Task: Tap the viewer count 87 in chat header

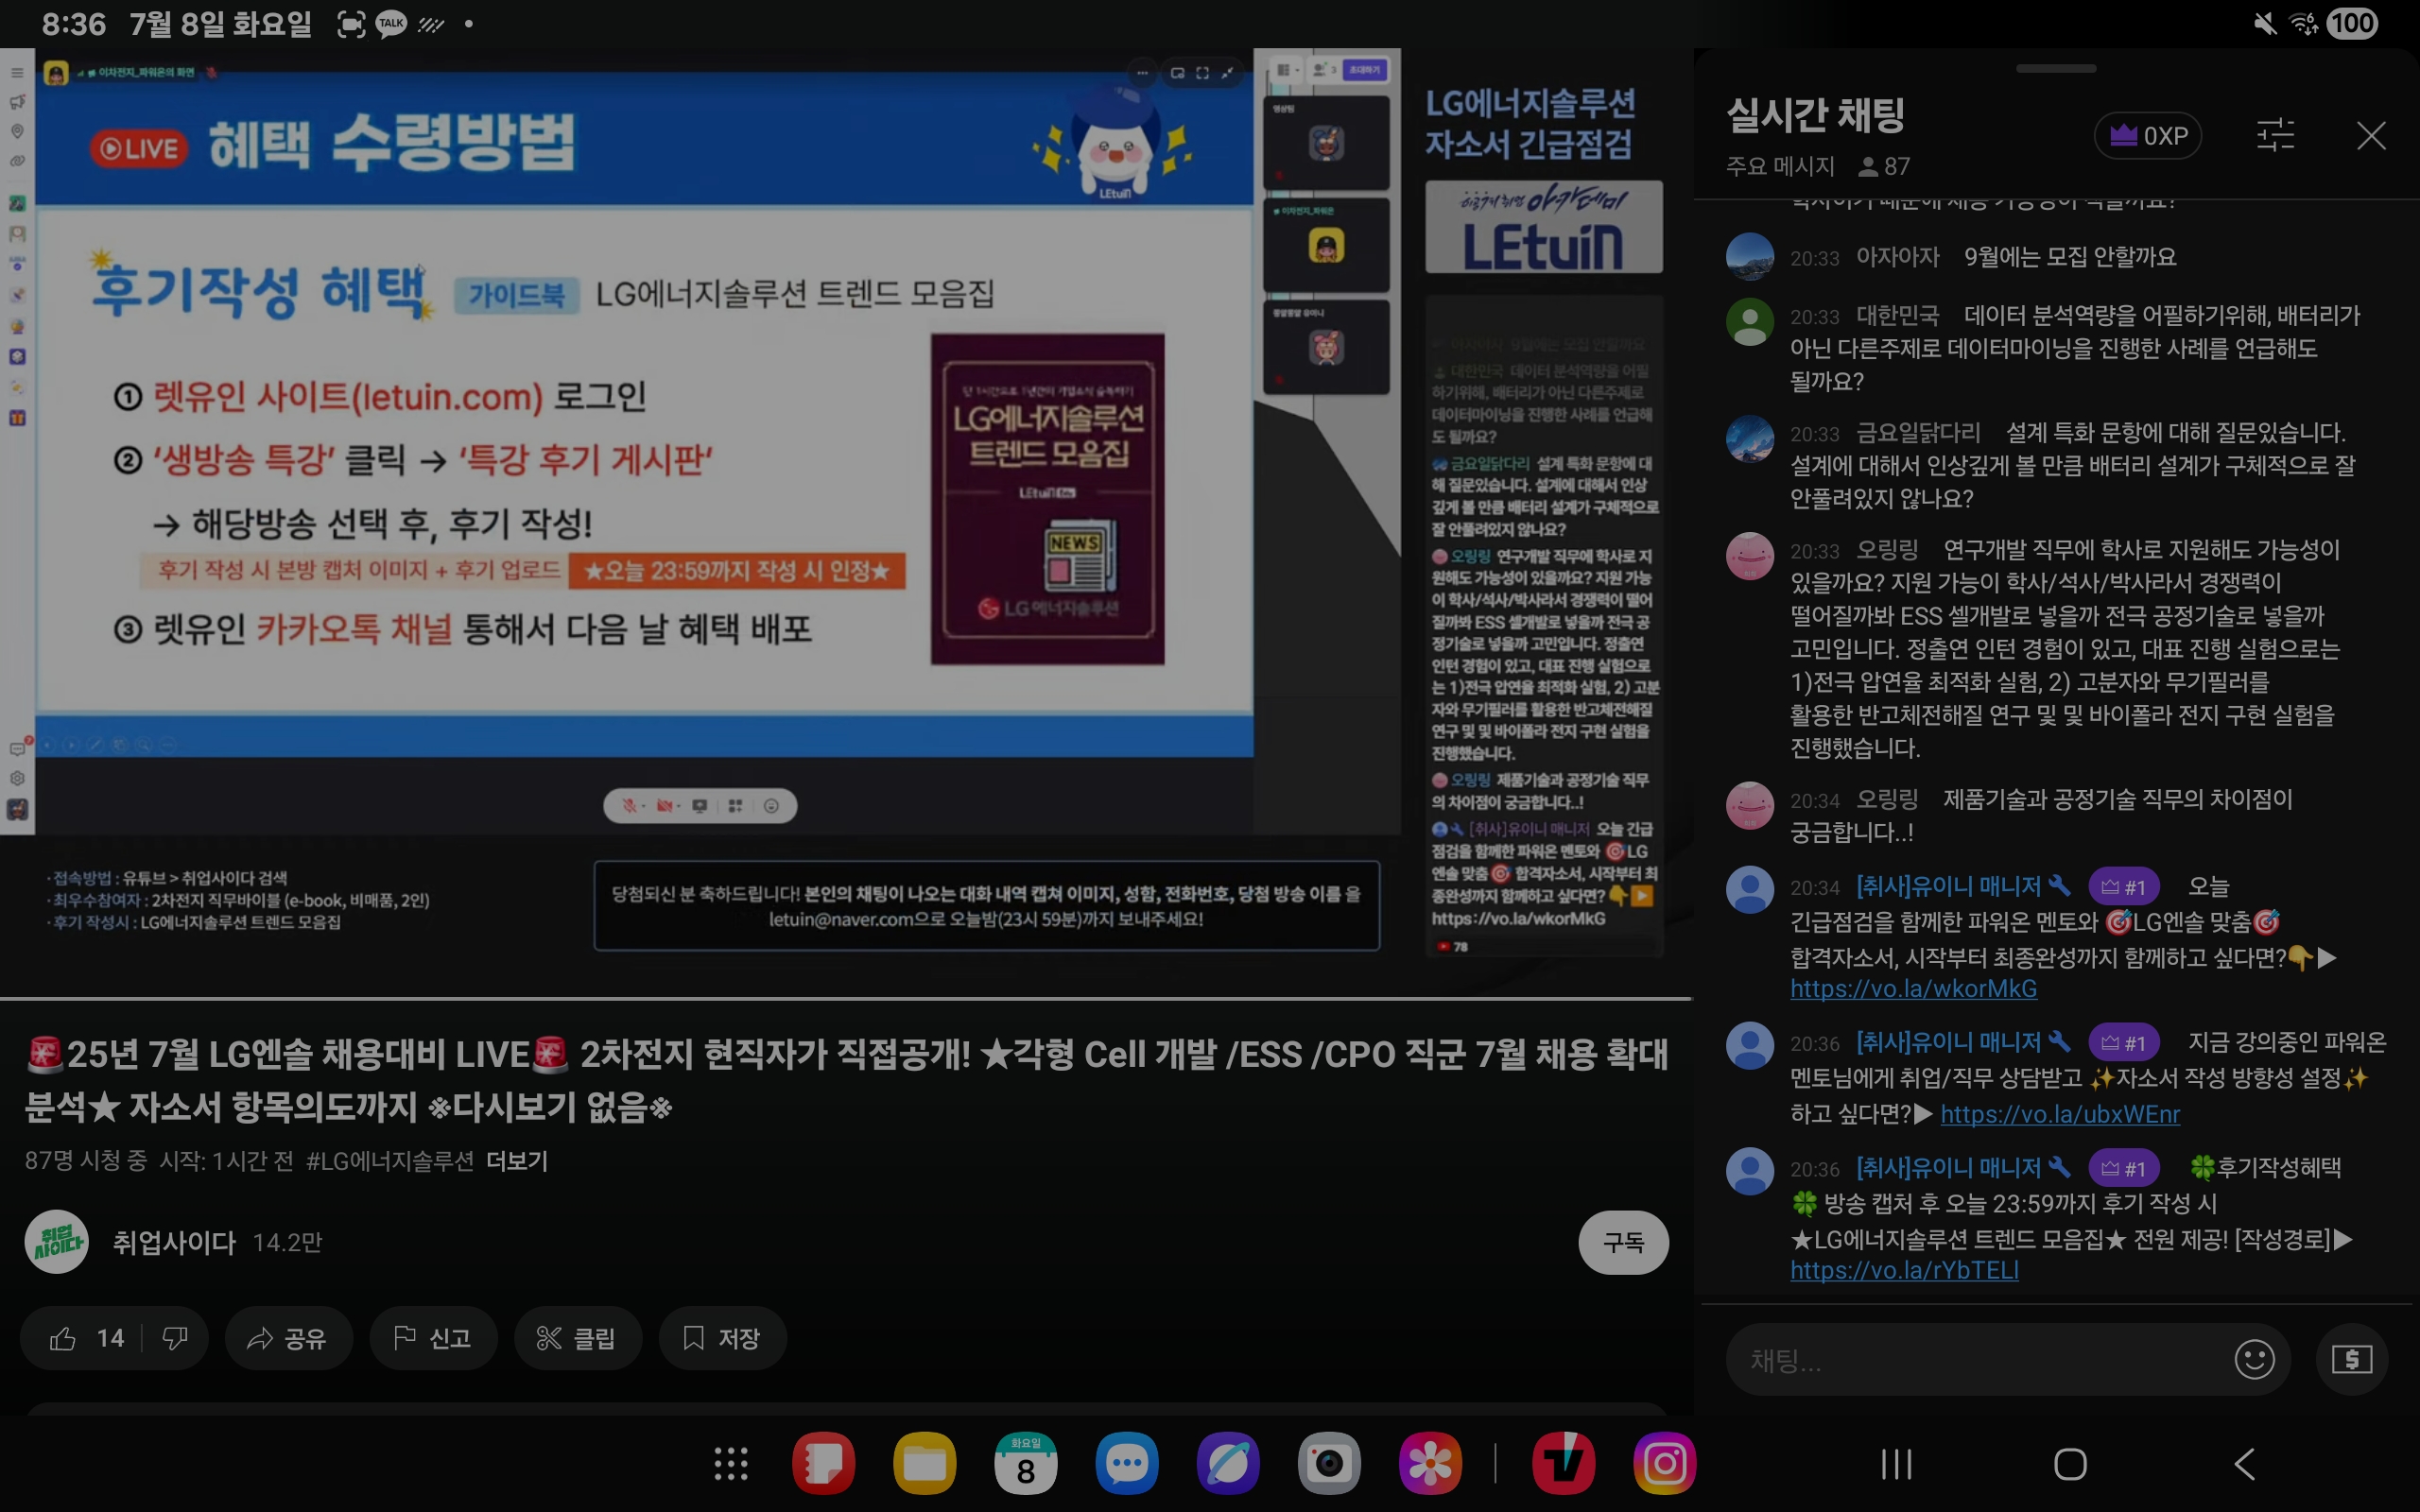Action: pyautogui.click(x=1884, y=166)
